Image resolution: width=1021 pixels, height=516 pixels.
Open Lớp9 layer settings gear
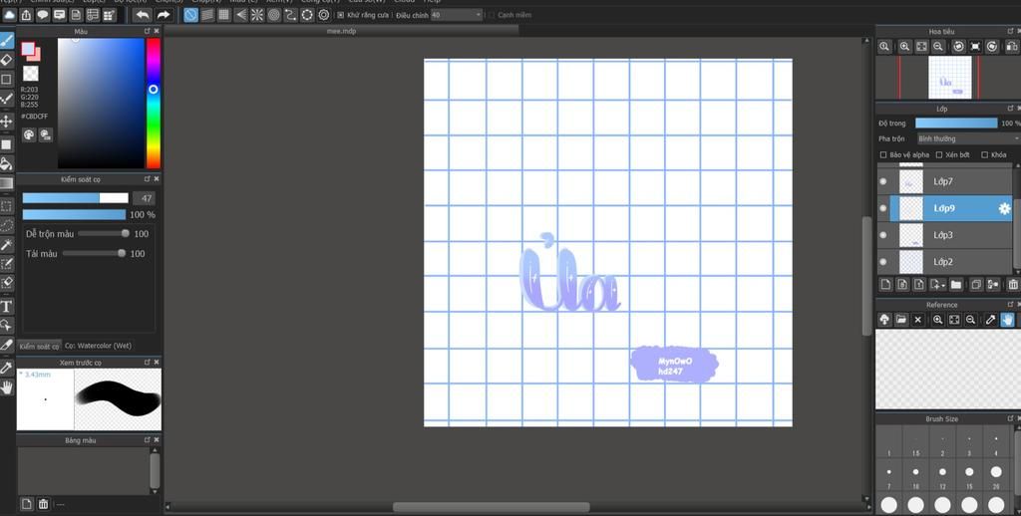point(1004,209)
